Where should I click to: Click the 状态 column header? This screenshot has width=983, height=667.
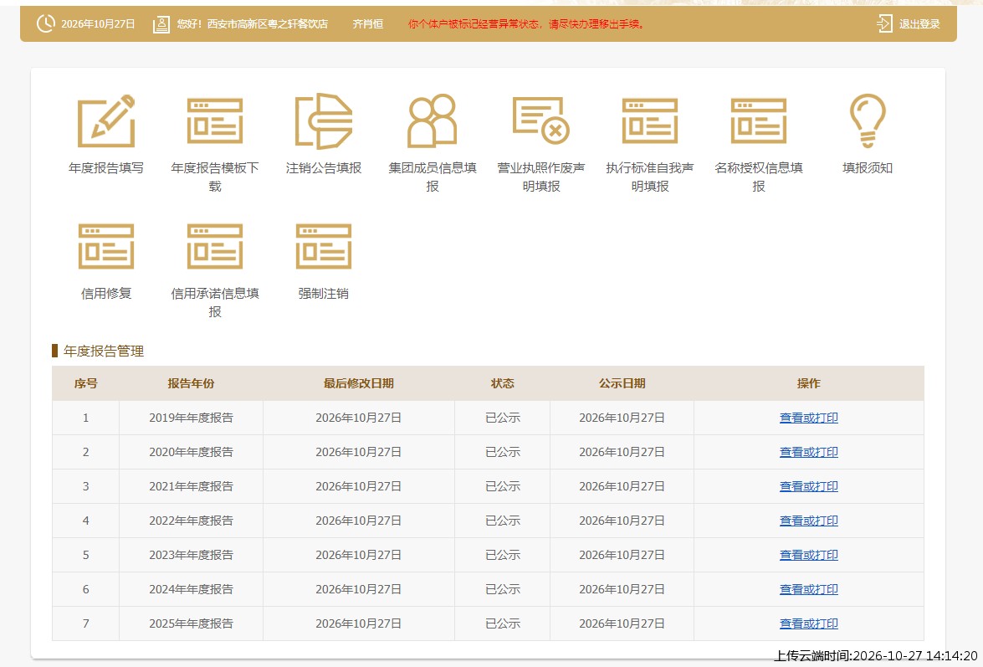pos(503,383)
